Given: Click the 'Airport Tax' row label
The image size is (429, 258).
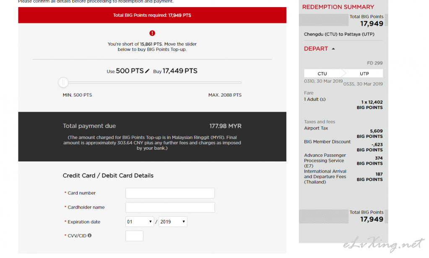Looking at the screenshot, I should pos(316,128).
